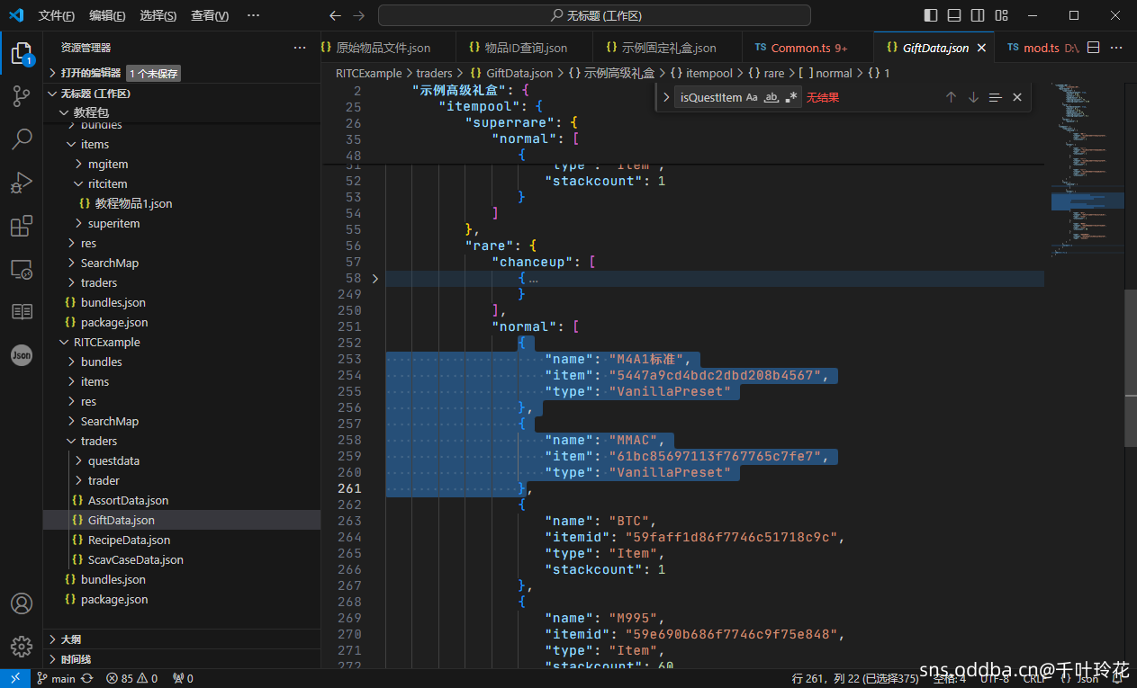Open the Search view icon
This screenshot has width=1137, height=688.
pyautogui.click(x=22, y=139)
